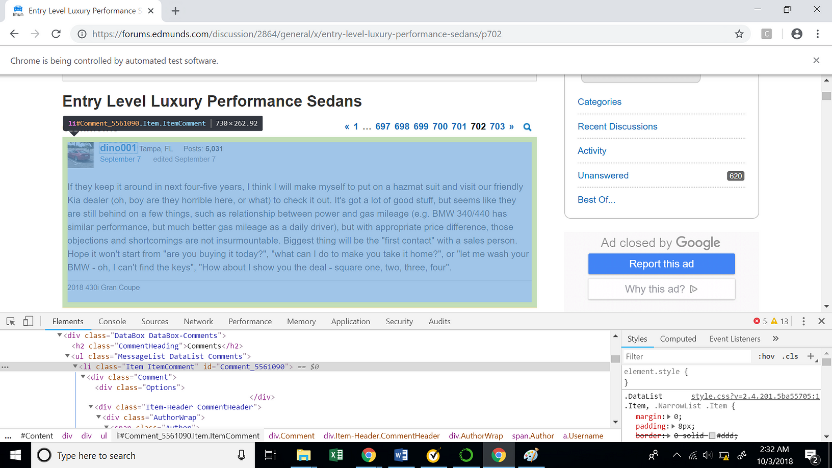This screenshot has width=832, height=468.
Task: Click the site info icon in address bar
Action: tap(82, 34)
